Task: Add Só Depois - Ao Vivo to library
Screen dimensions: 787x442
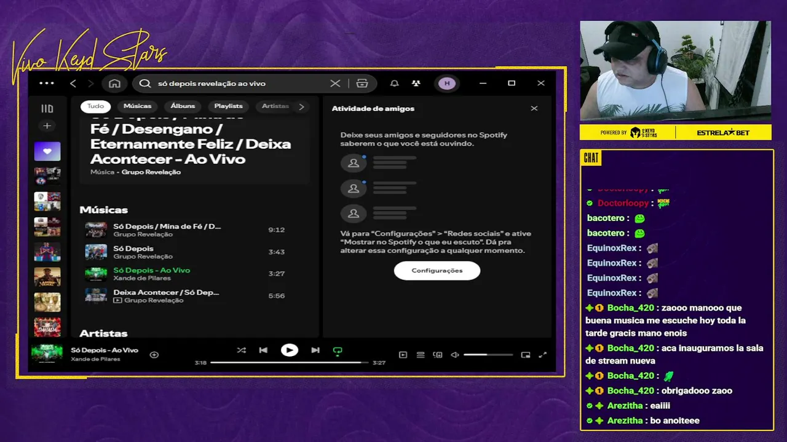Action: tap(154, 354)
